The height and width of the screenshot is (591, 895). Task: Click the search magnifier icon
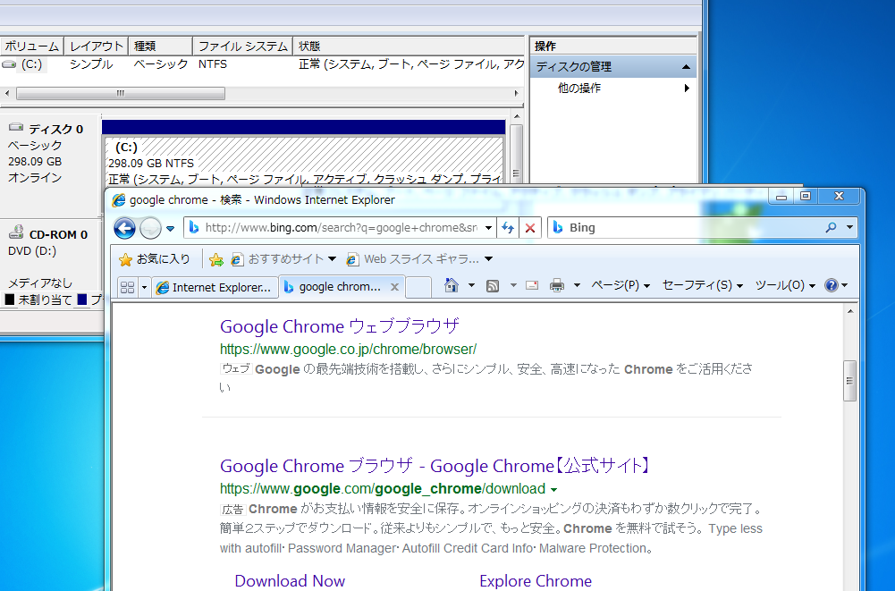832,227
